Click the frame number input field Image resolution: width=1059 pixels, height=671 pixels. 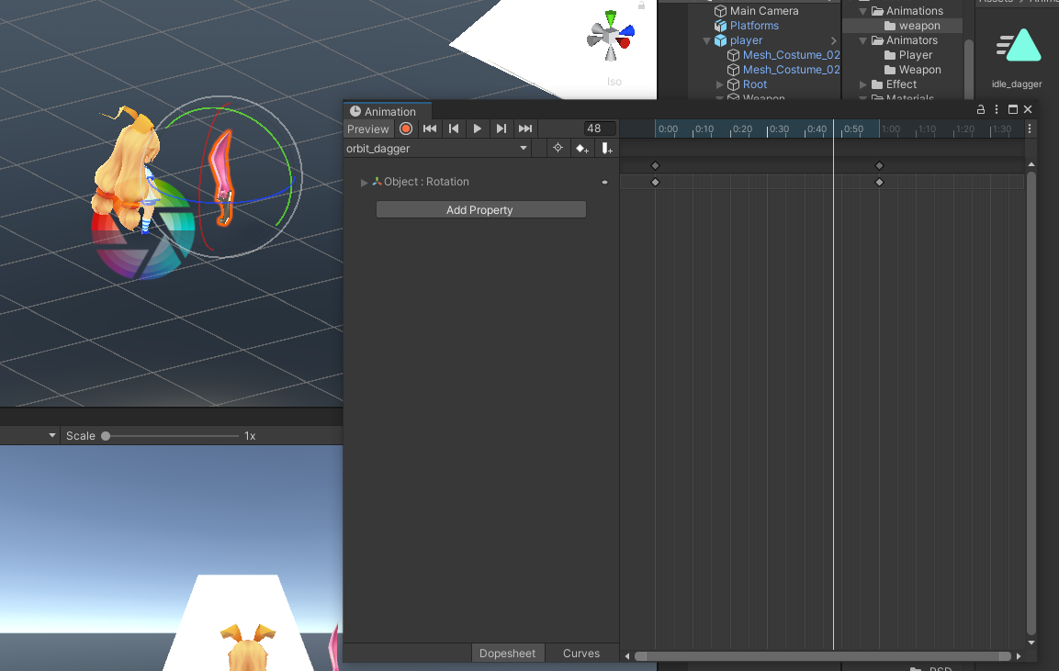pyautogui.click(x=600, y=129)
